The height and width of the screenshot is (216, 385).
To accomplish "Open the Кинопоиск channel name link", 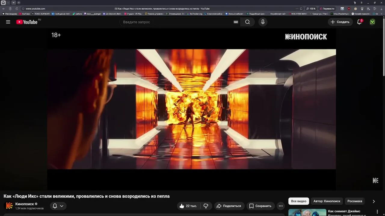I will (x=25, y=204).
